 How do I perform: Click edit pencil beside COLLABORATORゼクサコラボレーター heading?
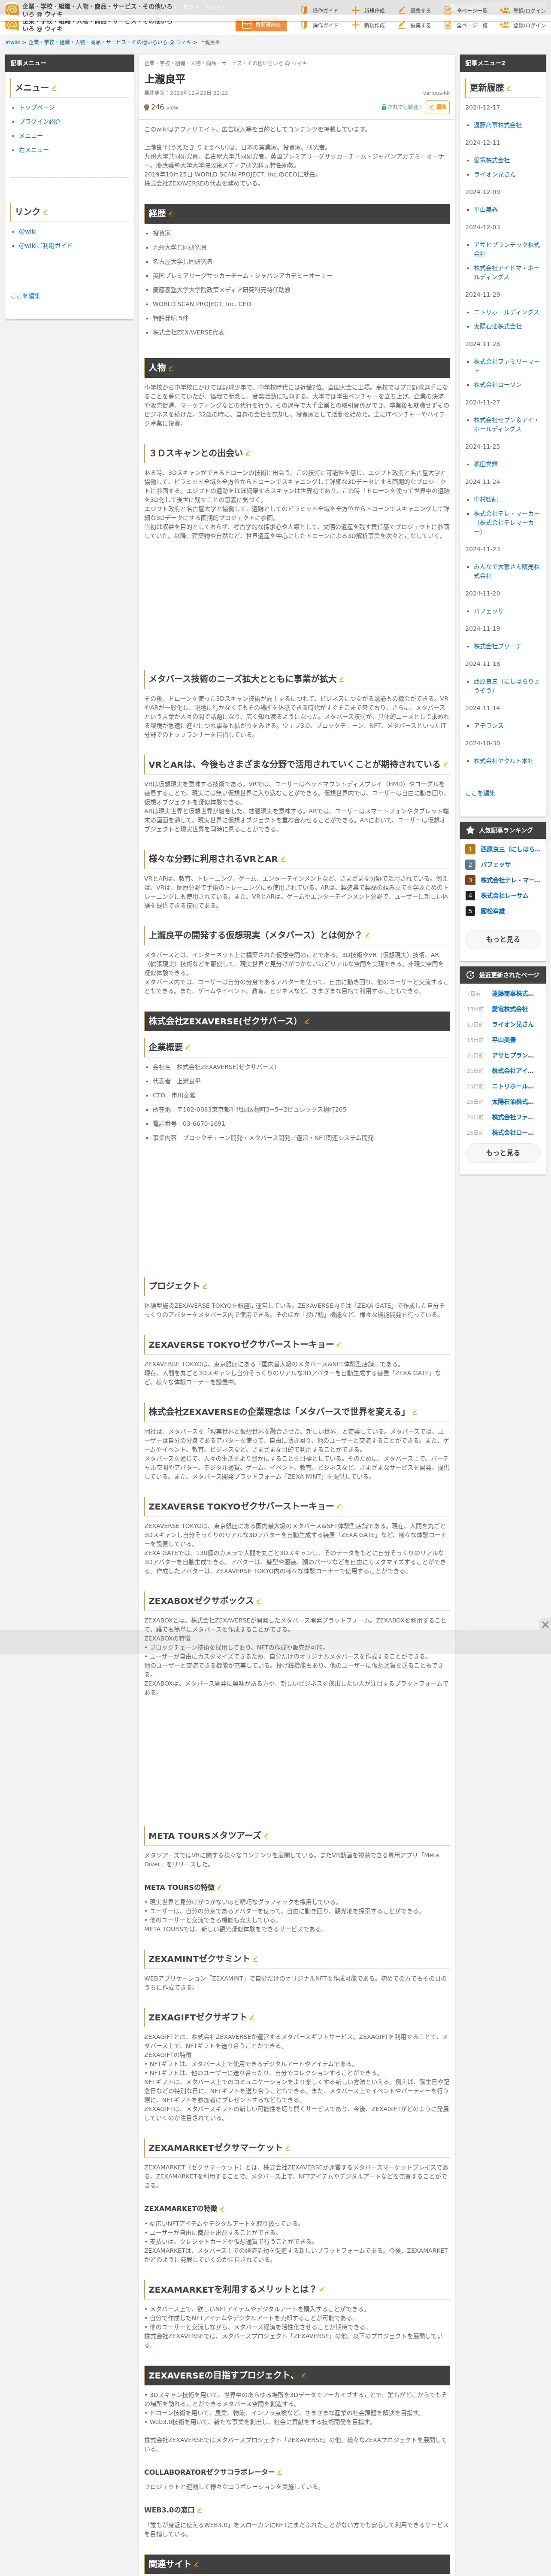tap(280, 2472)
